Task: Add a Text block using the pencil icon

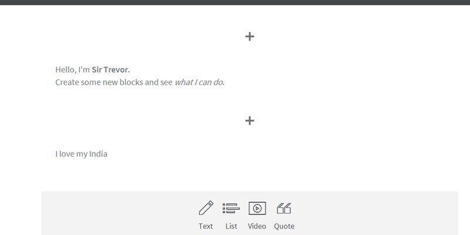Action: (206, 208)
